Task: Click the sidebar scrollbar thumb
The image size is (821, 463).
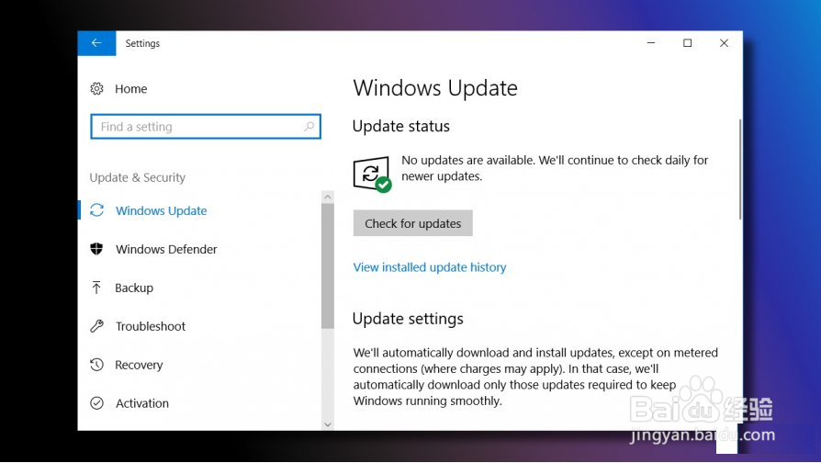Action: [328, 266]
